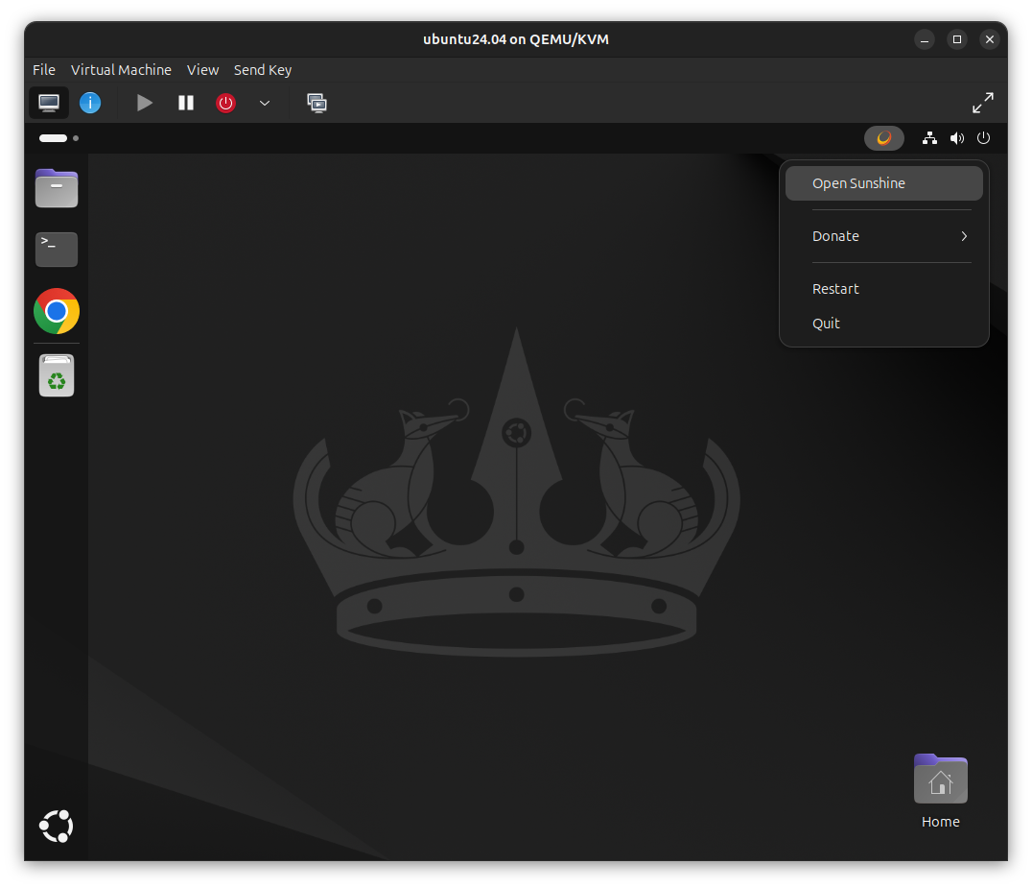The image size is (1032, 888).
Task: Expand the shutdown options chevron
Action: pyautogui.click(x=264, y=103)
